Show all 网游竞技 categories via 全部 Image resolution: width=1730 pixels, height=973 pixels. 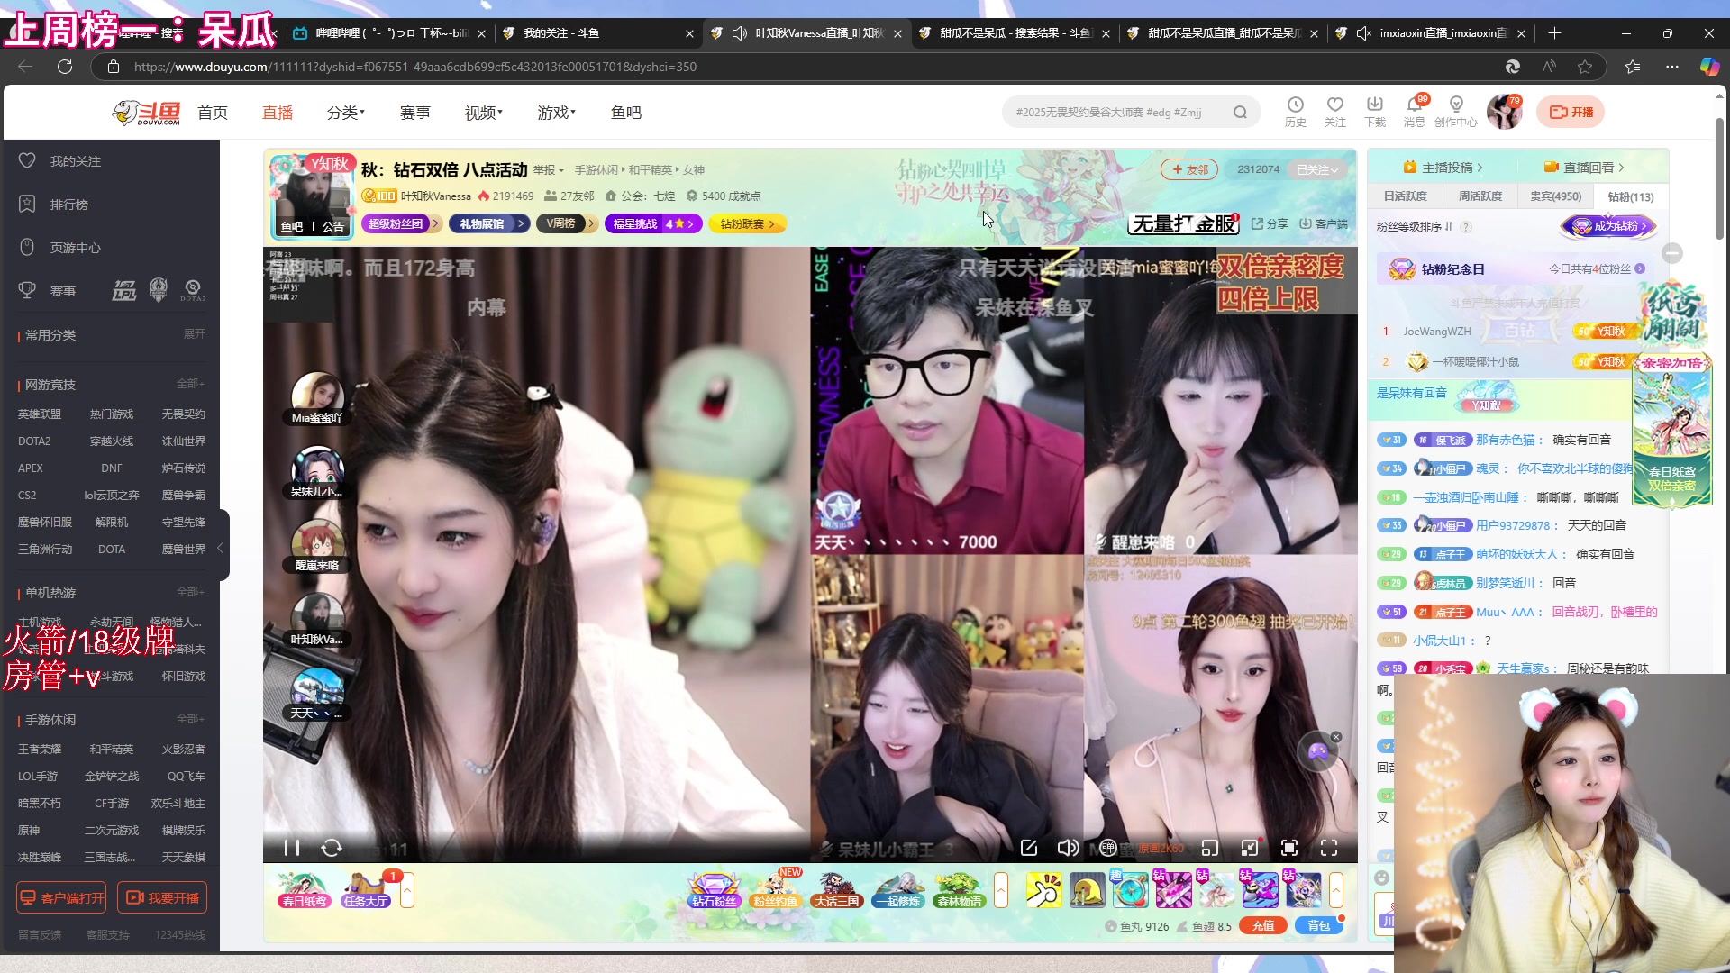tap(191, 384)
